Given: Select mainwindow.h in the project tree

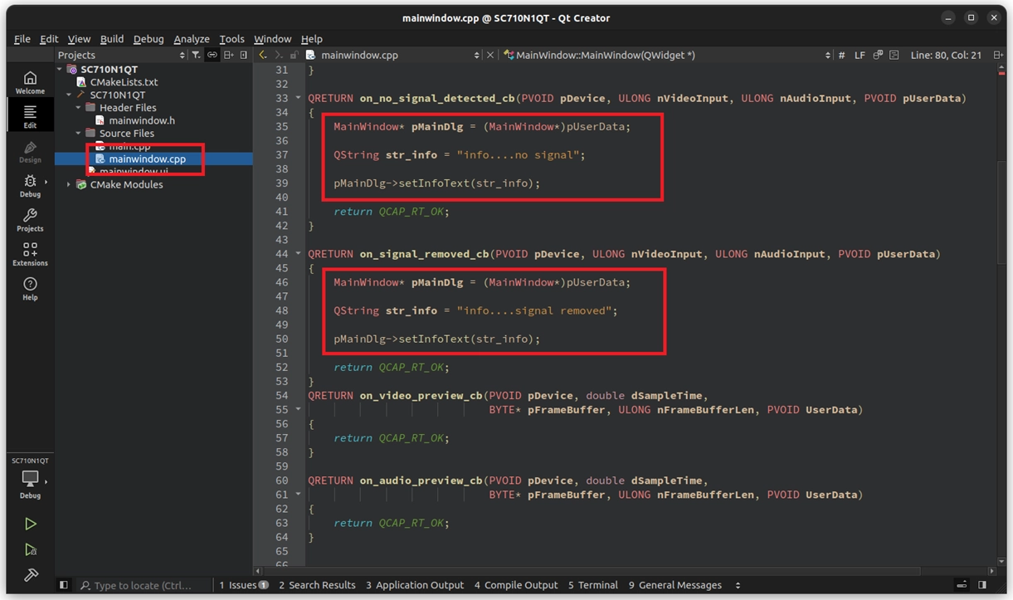Looking at the screenshot, I should (x=142, y=120).
